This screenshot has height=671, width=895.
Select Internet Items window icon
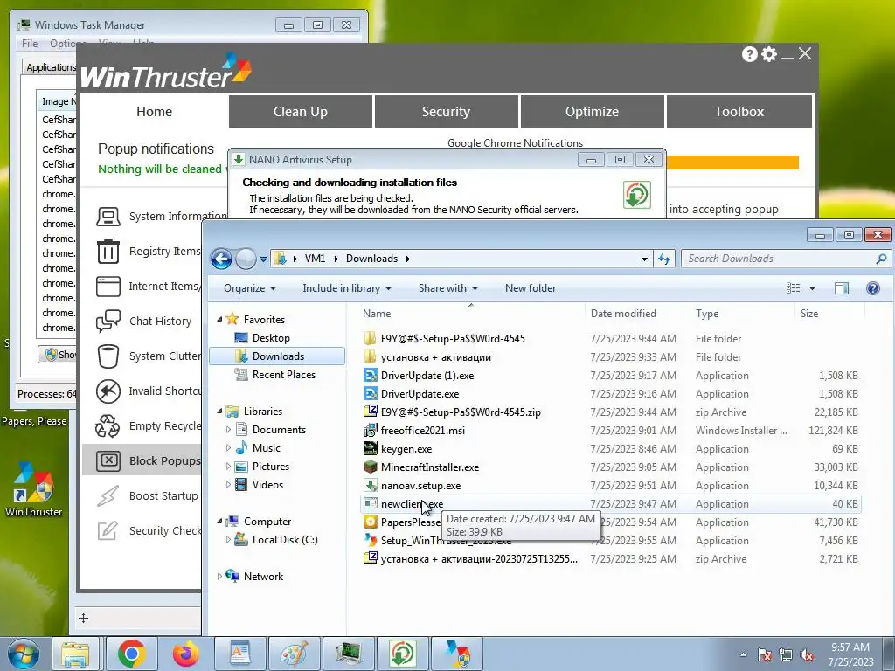tap(108, 287)
